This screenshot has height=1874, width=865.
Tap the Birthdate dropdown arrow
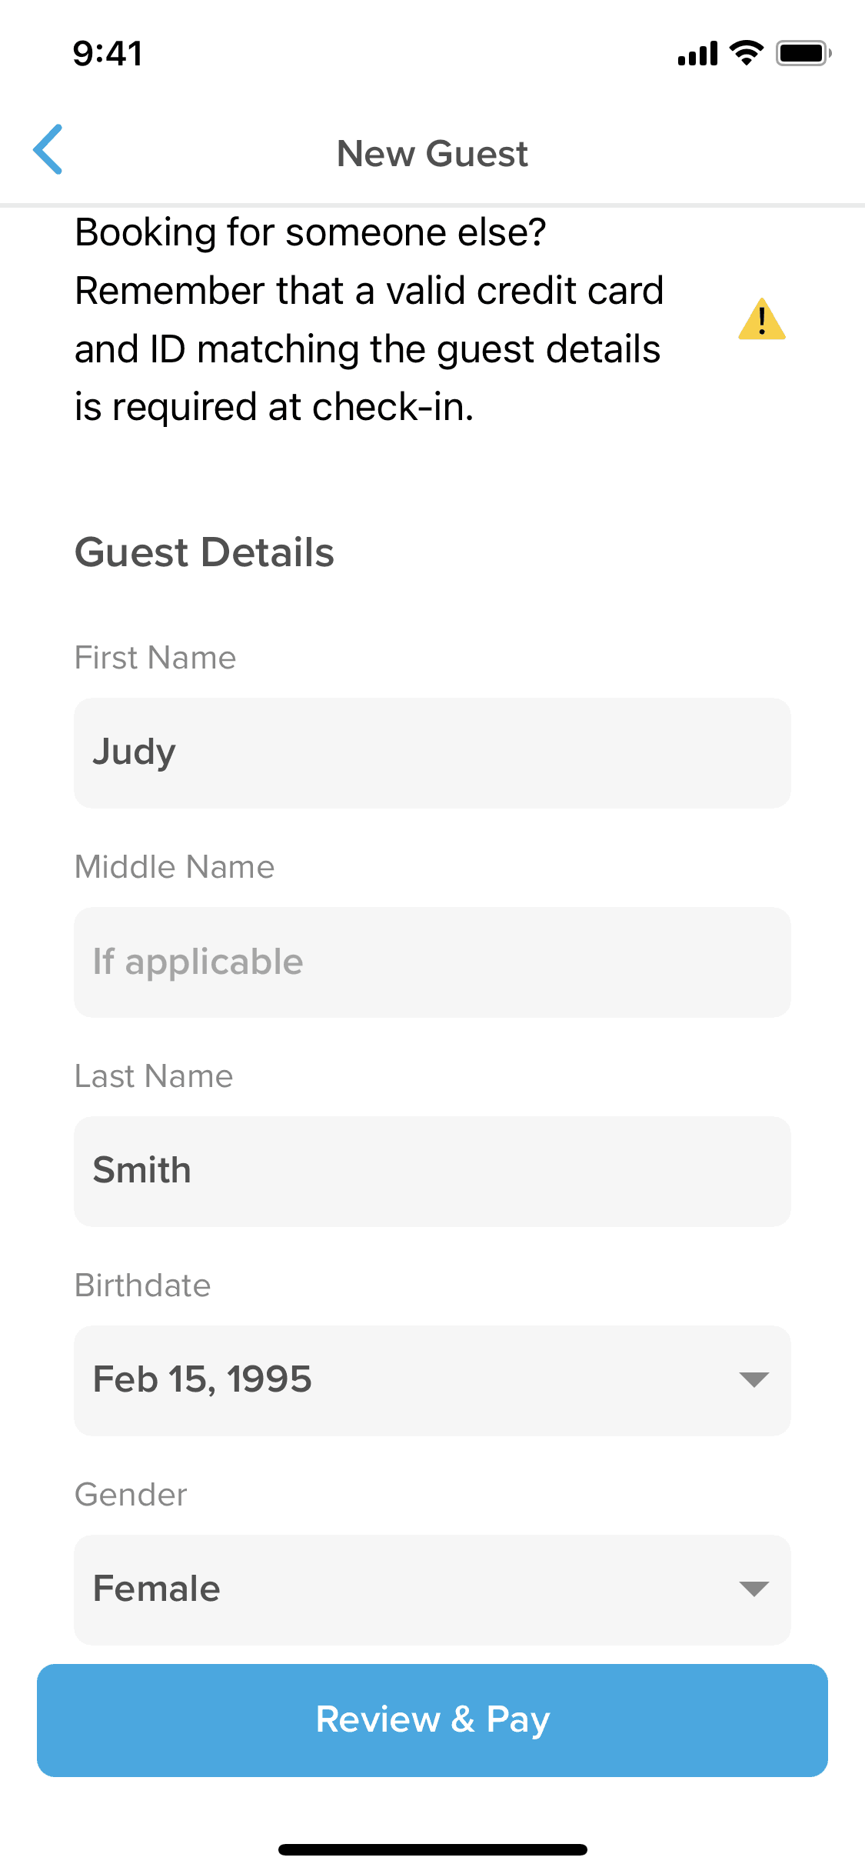(x=754, y=1379)
